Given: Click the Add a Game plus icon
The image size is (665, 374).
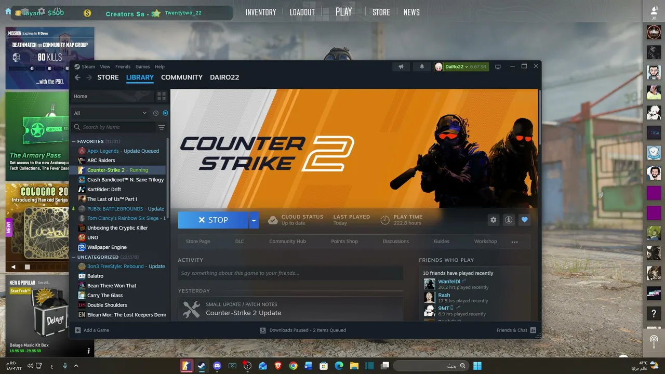Looking at the screenshot, I should click(x=78, y=330).
